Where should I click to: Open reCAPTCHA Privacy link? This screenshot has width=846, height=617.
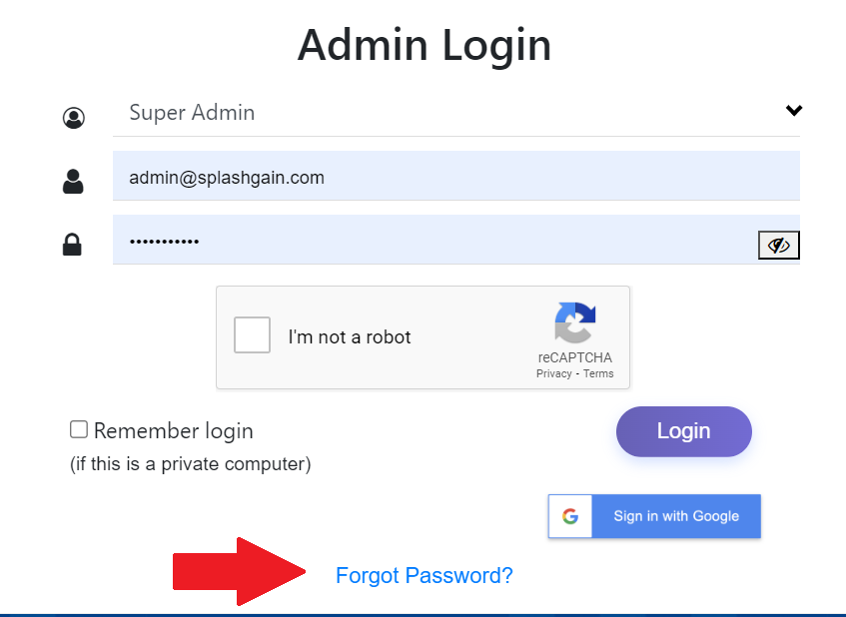click(x=553, y=373)
